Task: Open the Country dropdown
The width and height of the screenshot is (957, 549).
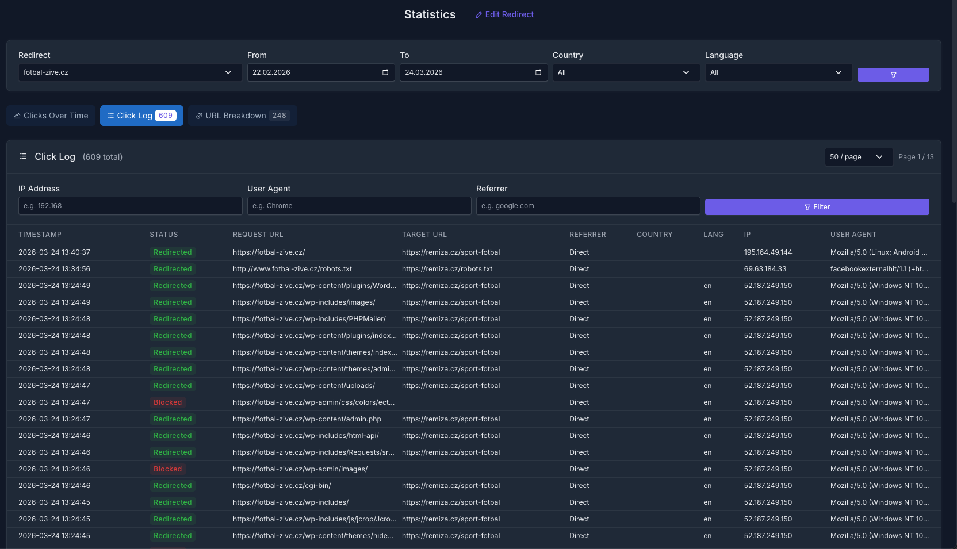Action: point(626,72)
